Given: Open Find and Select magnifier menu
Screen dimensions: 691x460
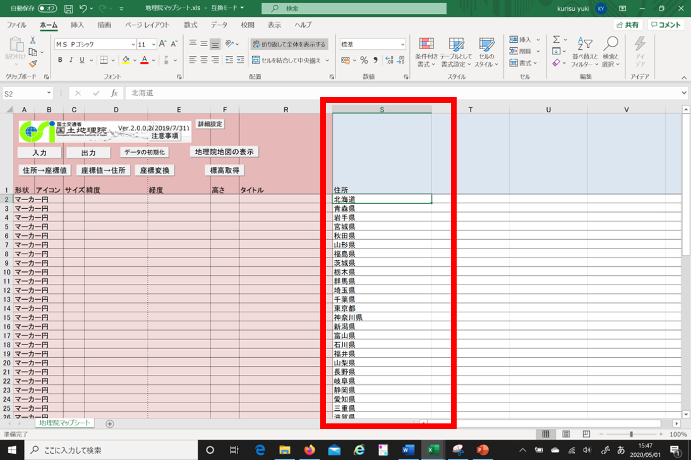Looking at the screenshot, I should [611, 52].
